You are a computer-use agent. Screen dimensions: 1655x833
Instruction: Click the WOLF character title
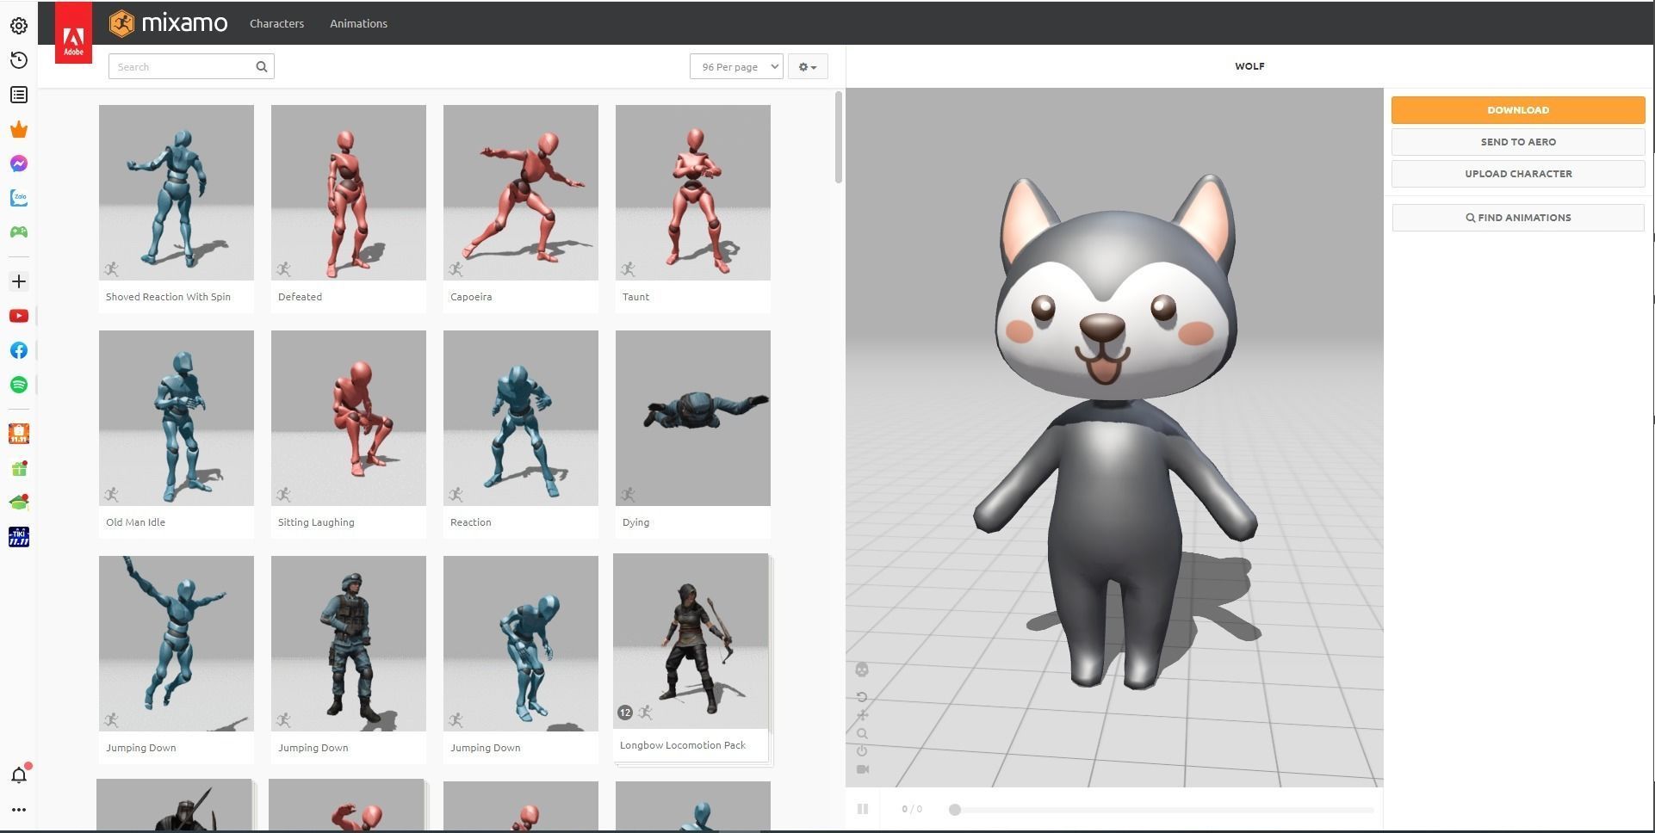(1249, 66)
